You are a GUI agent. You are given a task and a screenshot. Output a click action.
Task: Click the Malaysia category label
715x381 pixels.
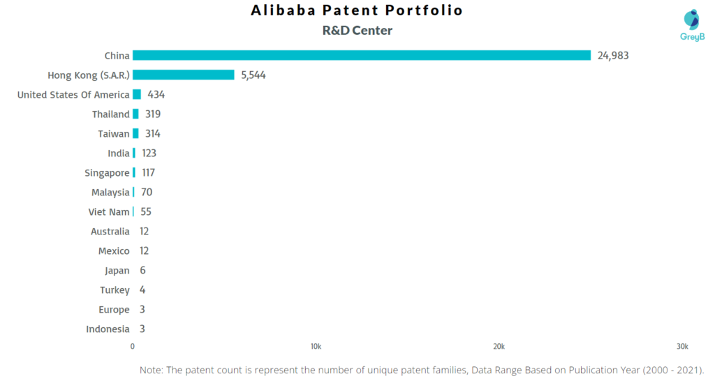[x=110, y=192]
